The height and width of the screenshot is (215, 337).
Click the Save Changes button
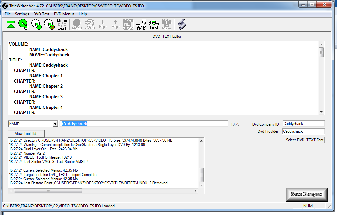306,194
